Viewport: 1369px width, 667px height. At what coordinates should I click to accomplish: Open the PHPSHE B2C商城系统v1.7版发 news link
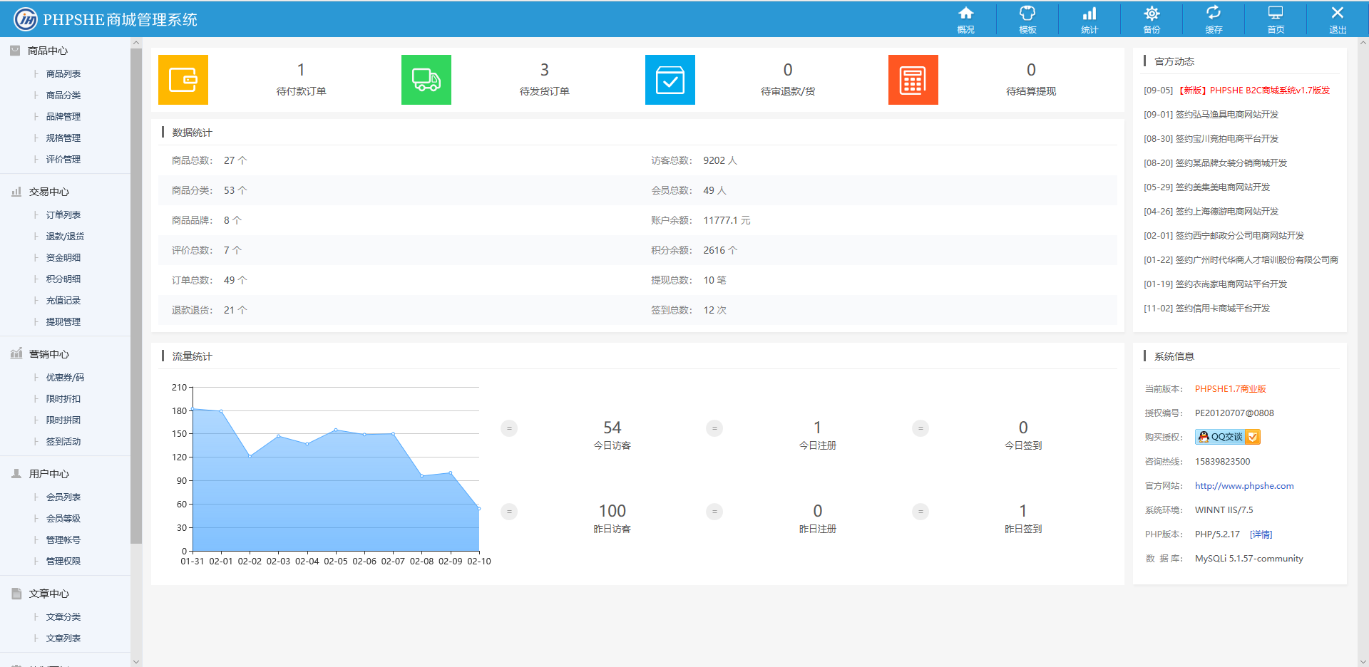(1254, 91)
